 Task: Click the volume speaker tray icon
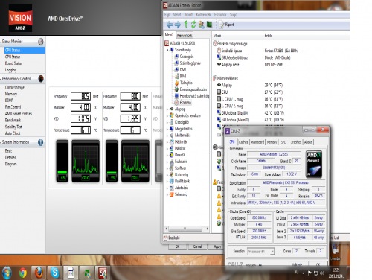(x=322, y=273)
